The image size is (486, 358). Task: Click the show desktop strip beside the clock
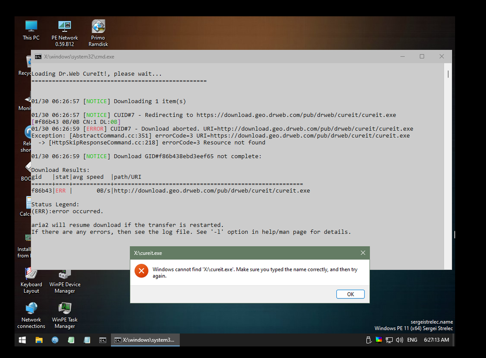pyautogui.click(x=454, y=340)
